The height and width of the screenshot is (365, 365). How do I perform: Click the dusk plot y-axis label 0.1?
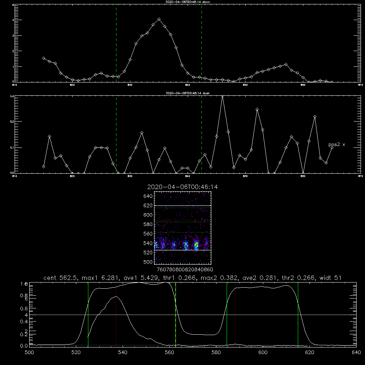pos(12,147)
